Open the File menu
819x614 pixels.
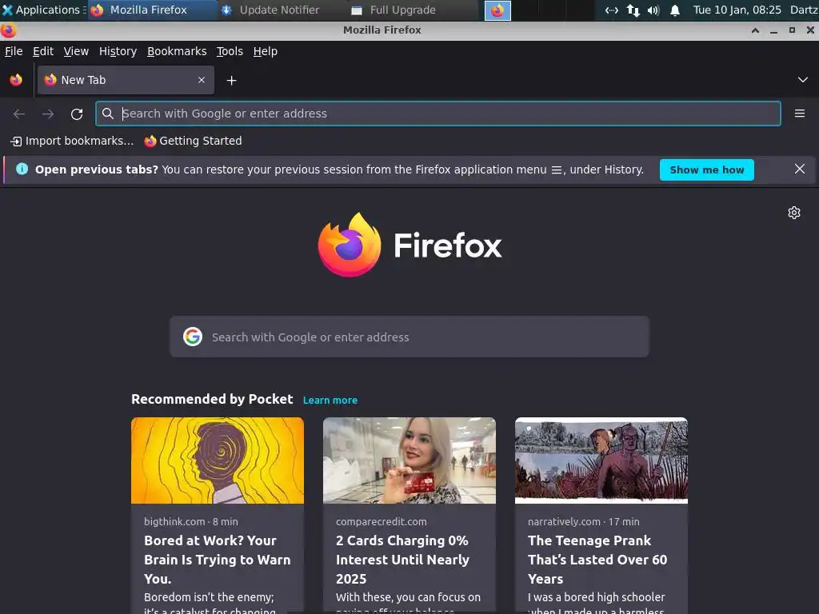(x=14, y=51)
